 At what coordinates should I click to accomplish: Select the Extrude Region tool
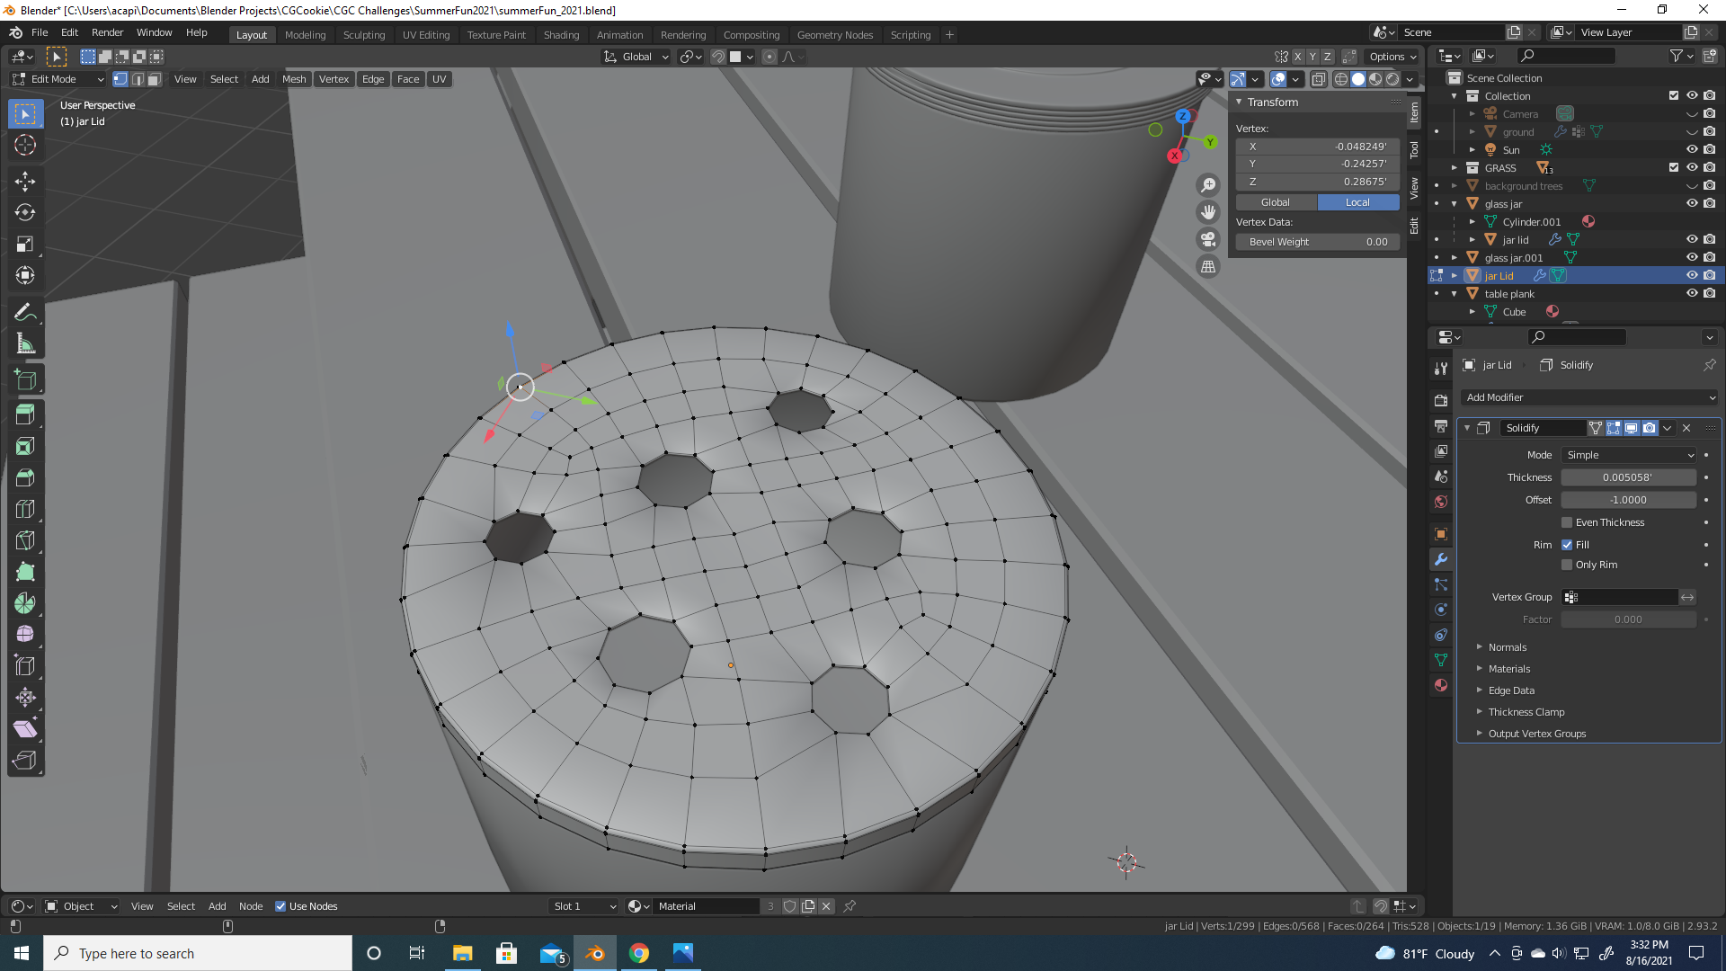click(25, 414)
